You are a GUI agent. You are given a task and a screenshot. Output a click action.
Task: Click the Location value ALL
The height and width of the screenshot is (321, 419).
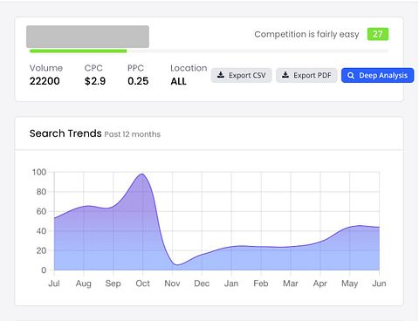point(178,81)
